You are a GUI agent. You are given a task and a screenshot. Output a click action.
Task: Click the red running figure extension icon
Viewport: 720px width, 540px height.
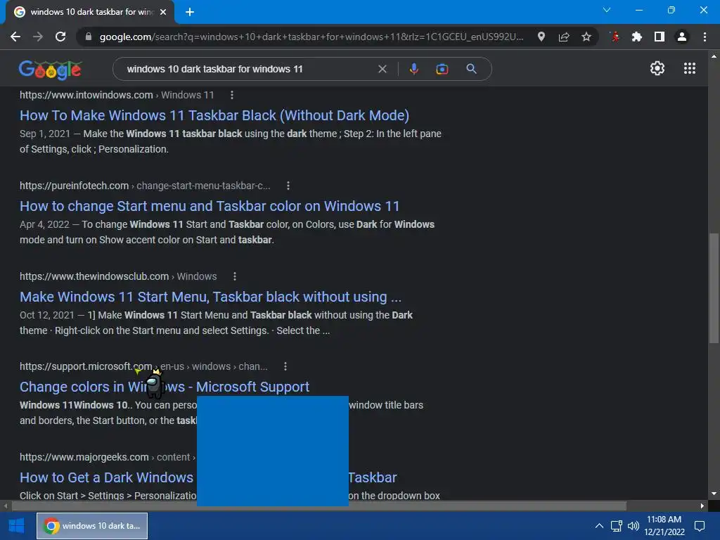pos(615,37)
